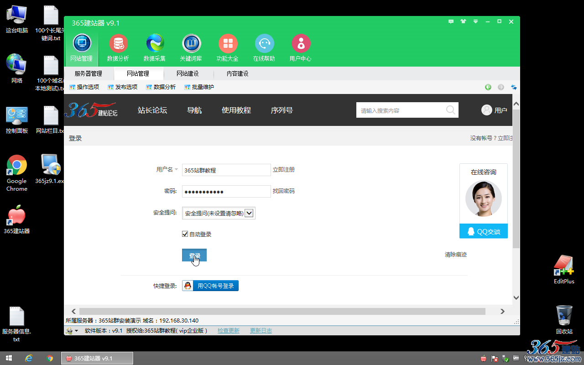Open the status bar icon menu at bottom left
This screenshot has width=584, height=365.
point(72,331)
